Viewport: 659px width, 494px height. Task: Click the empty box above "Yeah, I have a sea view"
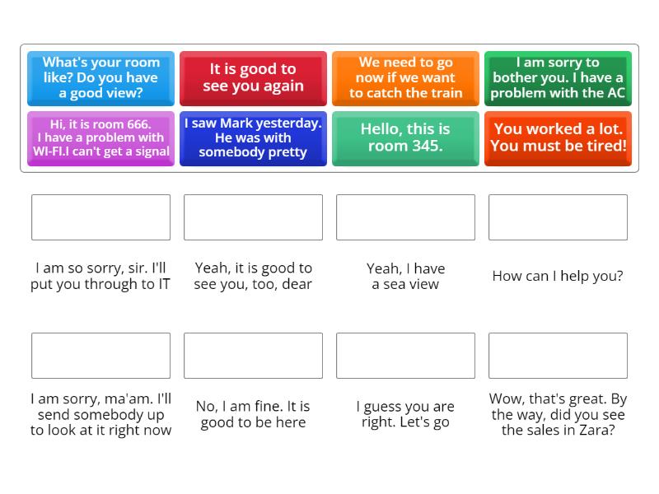click(x=405, y=217)
